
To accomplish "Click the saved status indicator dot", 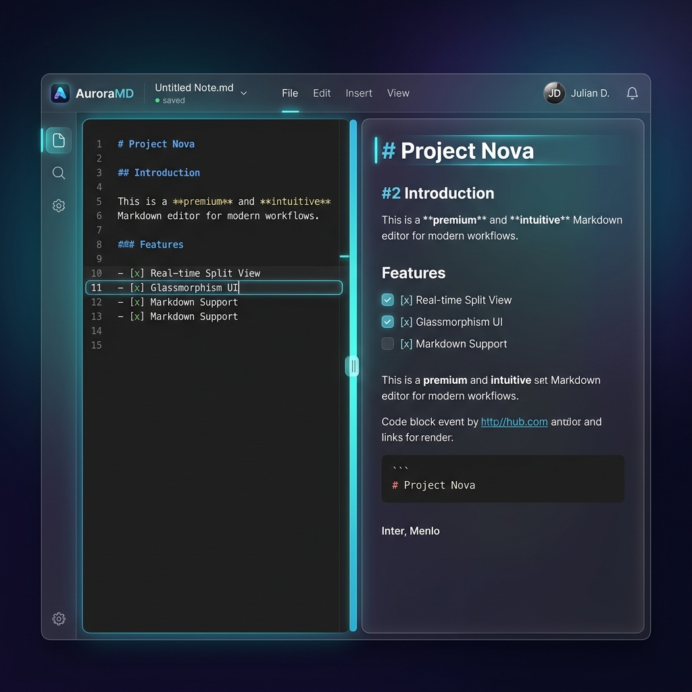I will (x=158, y=100).
